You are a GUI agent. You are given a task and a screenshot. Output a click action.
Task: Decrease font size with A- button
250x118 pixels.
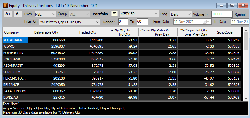(x=18, y=14)
